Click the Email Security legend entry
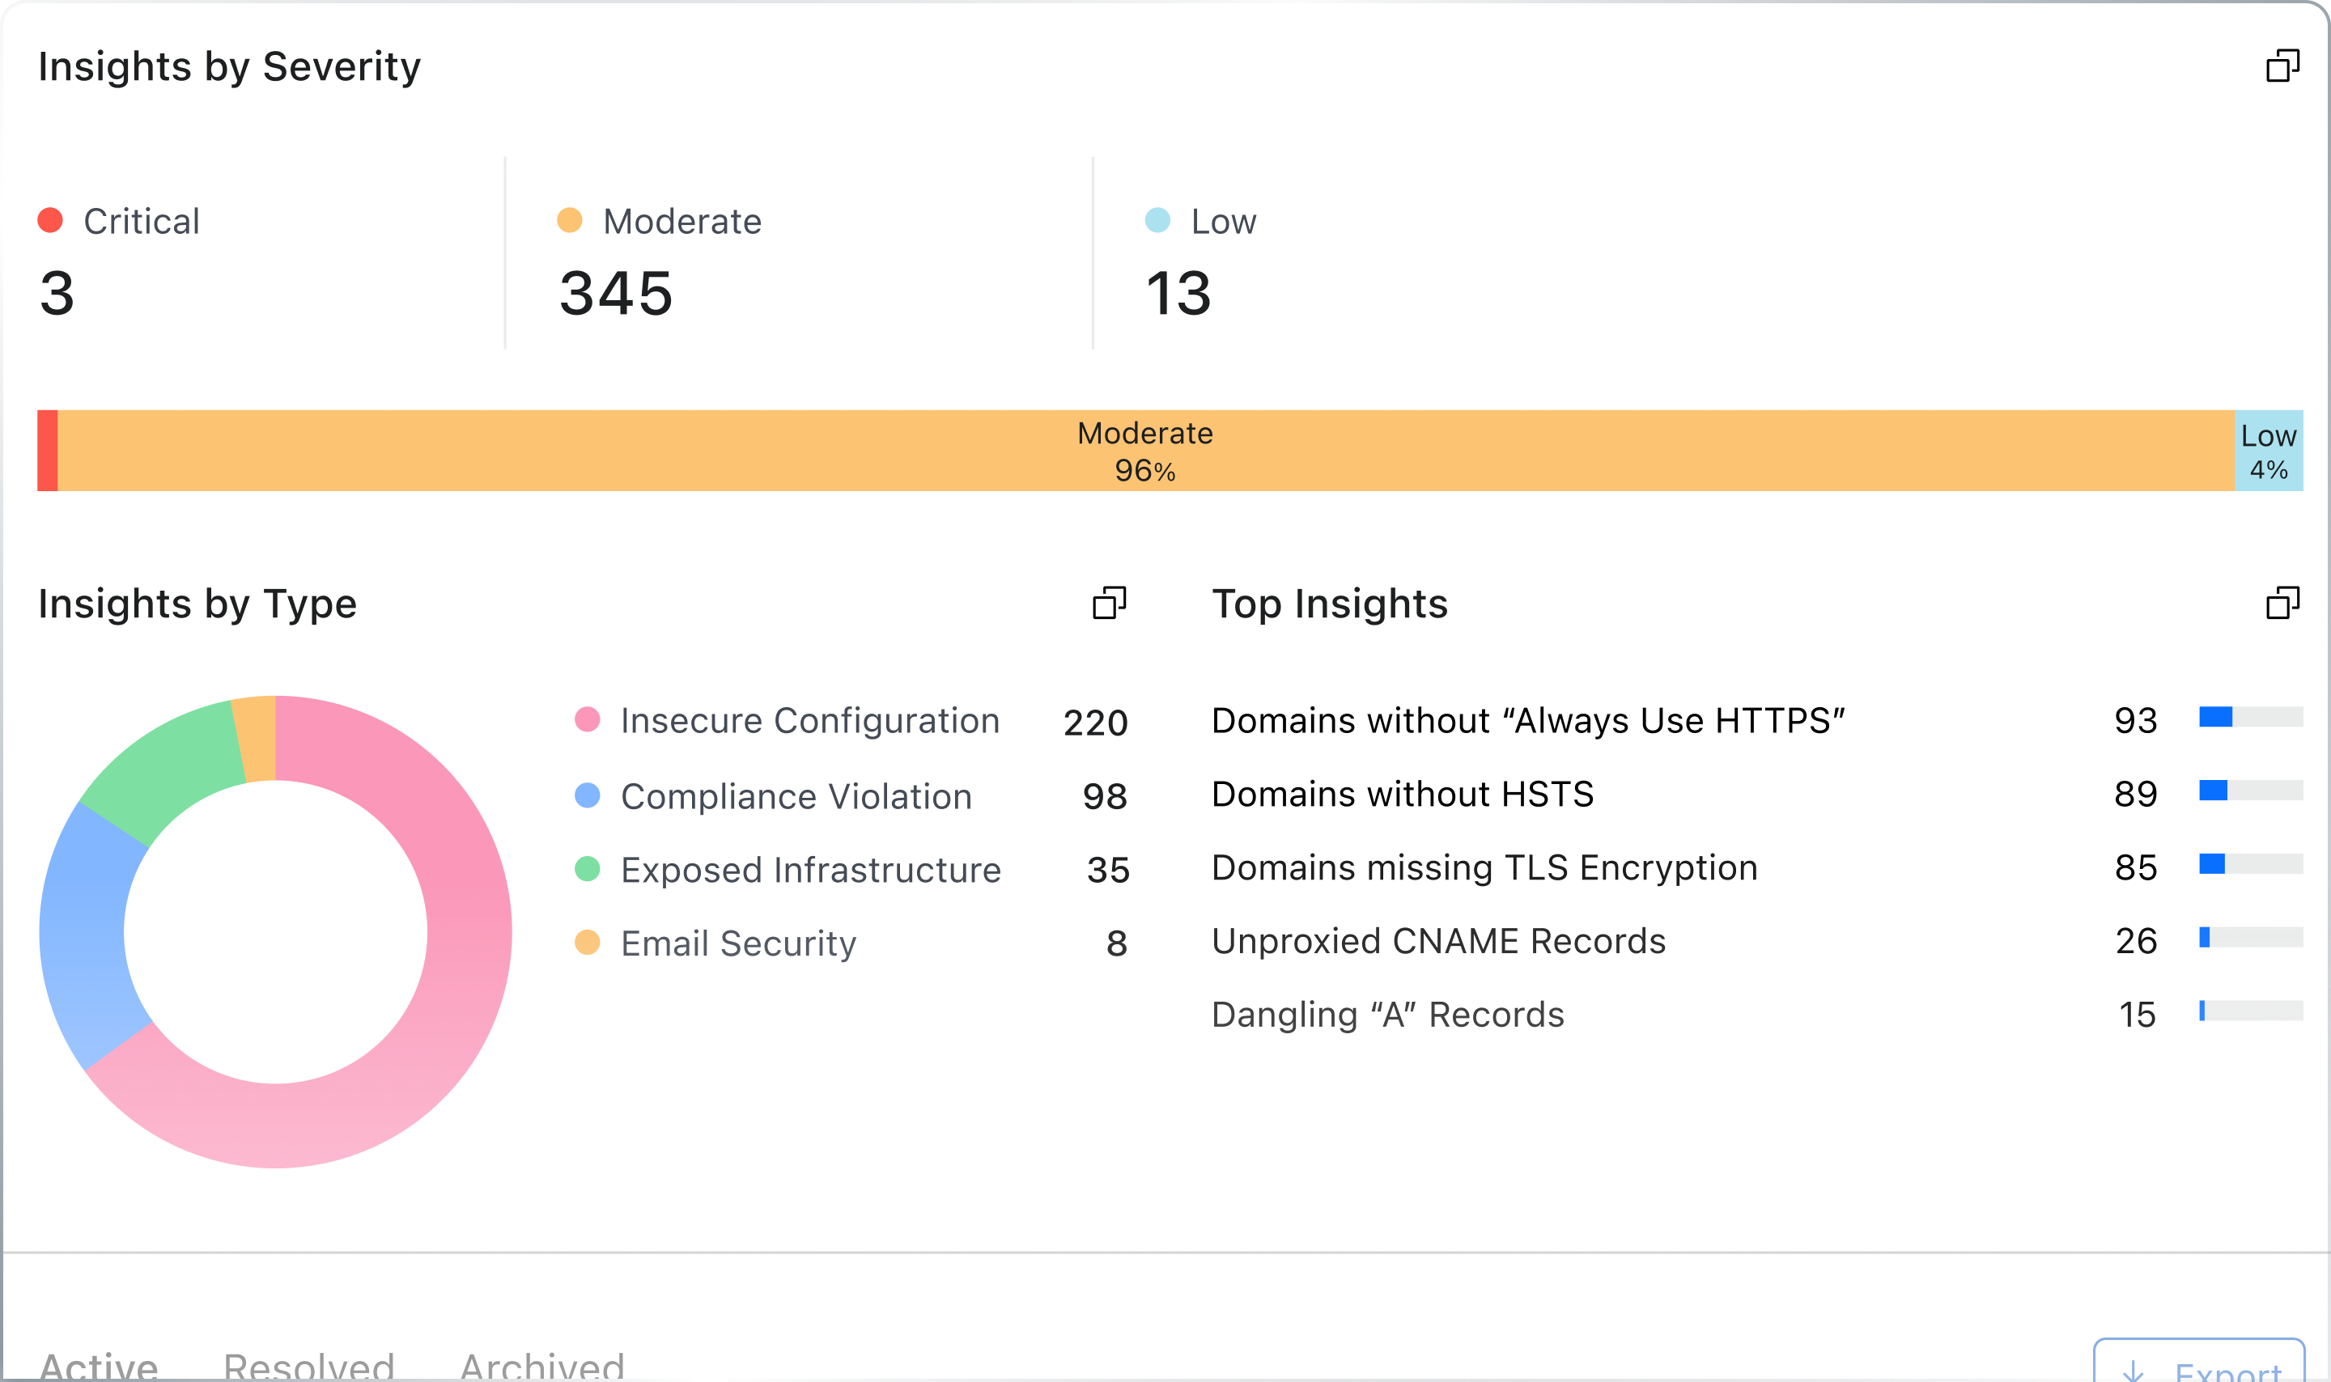Viewport: 2331px width, 1382px height. [737, 943]
